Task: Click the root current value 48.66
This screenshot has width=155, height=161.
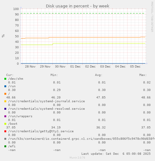Action: (x=11, y=98)
